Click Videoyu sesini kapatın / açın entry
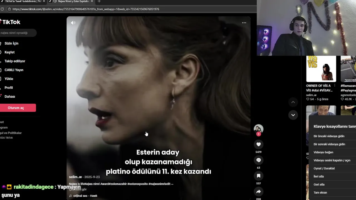The height and width of the screenshot is (200, 356). coord(332,160)
